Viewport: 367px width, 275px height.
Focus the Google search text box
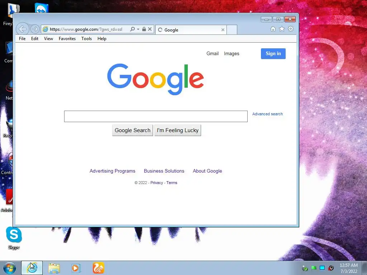point(156,116)
